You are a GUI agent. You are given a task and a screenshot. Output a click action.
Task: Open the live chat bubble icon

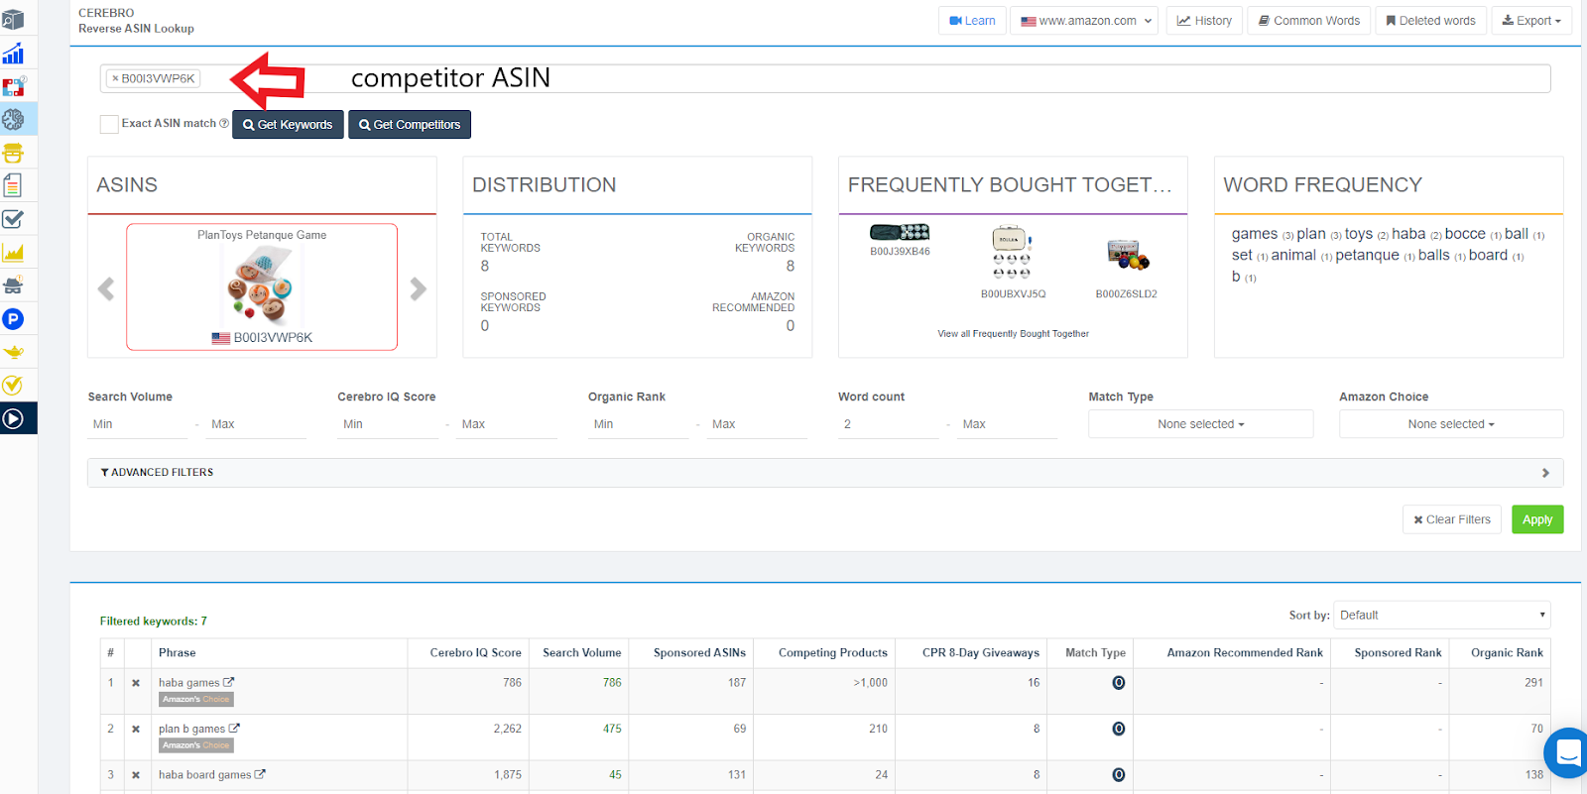tap(1568, 753)
